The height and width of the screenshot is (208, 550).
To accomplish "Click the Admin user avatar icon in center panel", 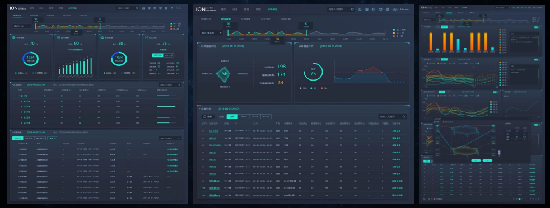I will pos(395,9).
